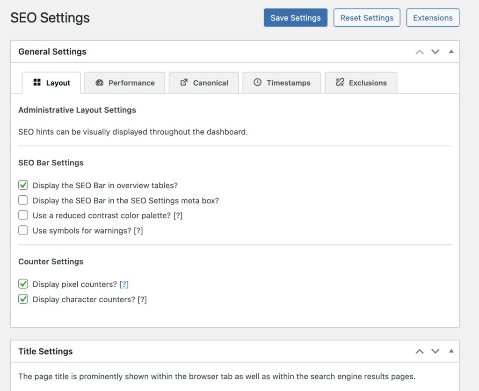Move General Settings box down
The width and height of the screenshot is (479, 391).
coord(435,51)
